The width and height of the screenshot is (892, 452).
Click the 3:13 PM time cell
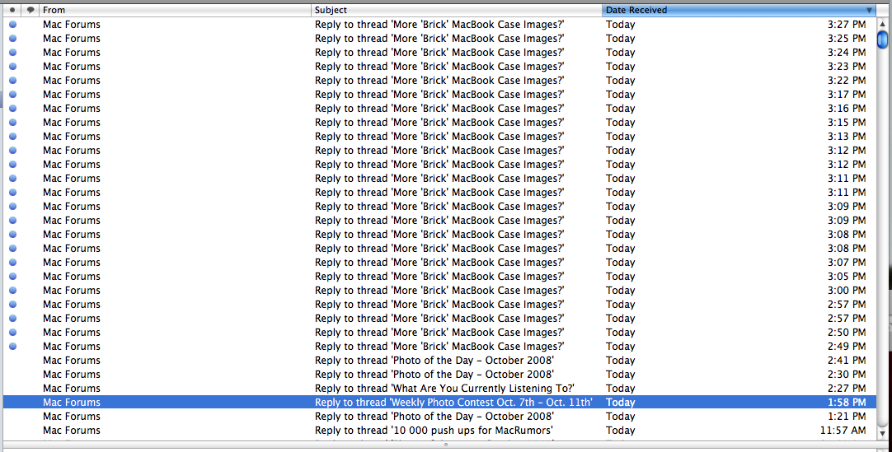tap(847, 137)
